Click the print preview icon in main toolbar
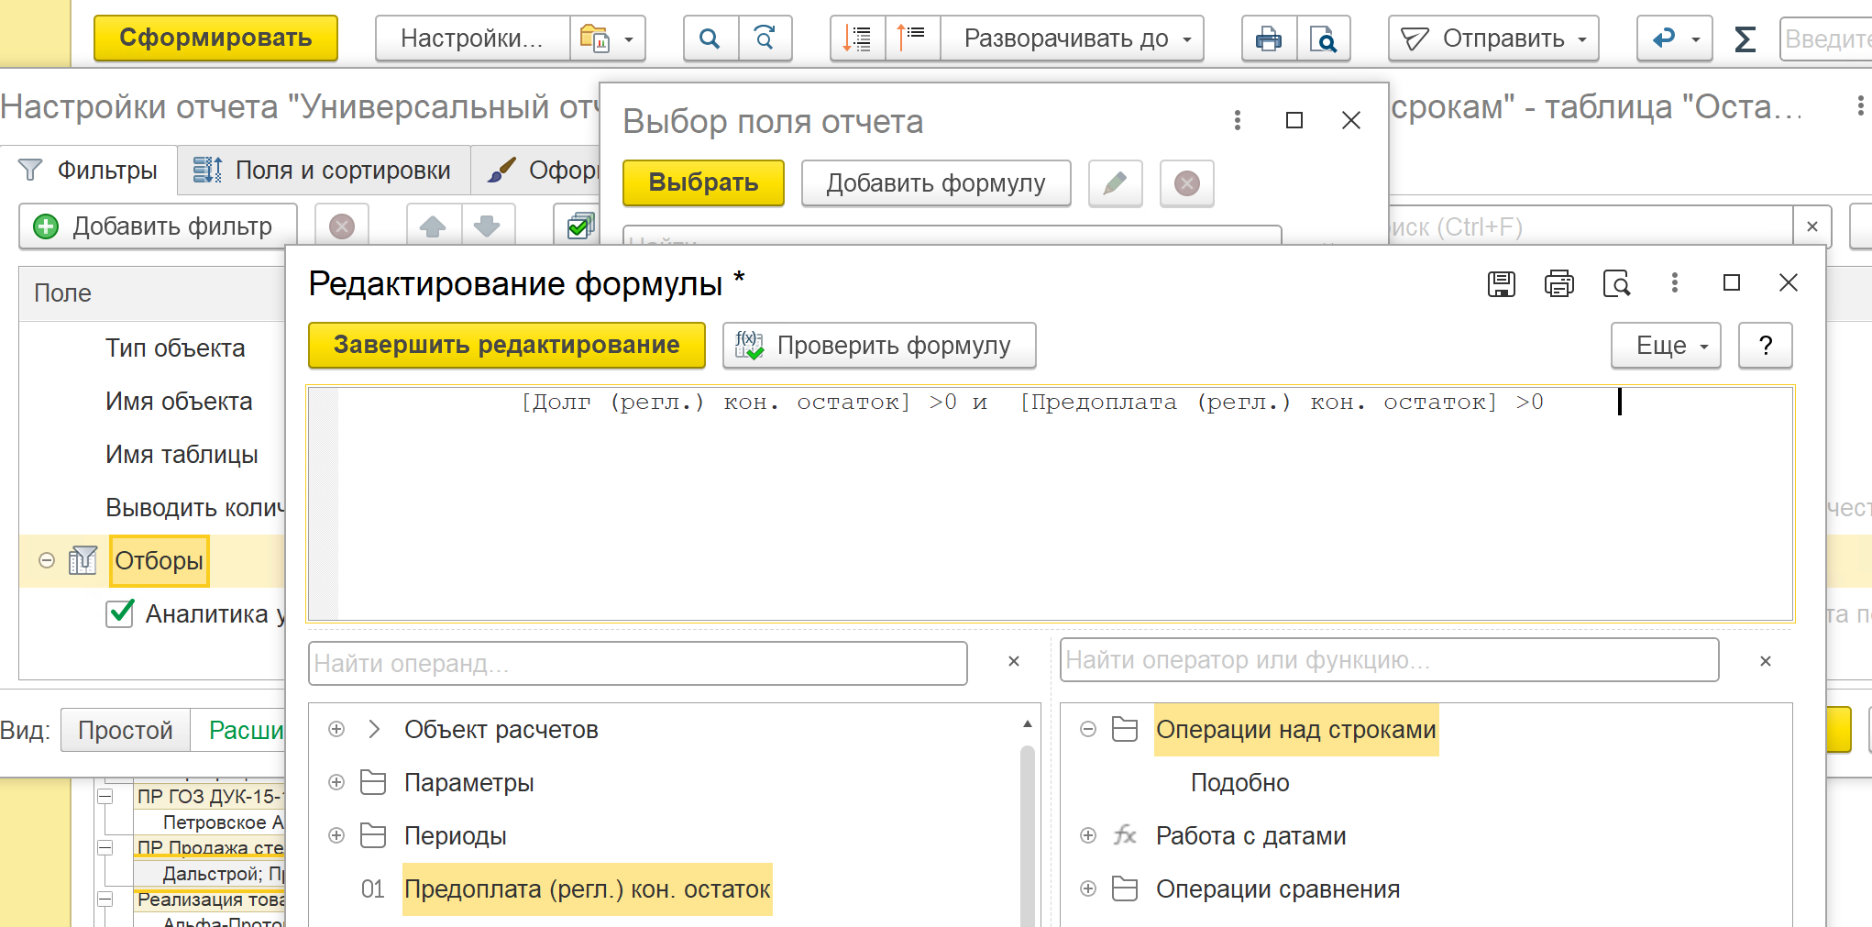The width and height of the screenshot is (1872, 927). (1324, 39)
